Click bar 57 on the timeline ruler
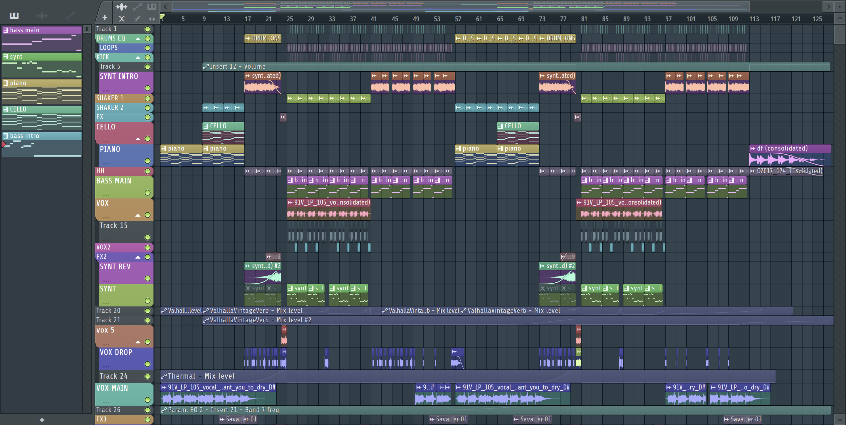846x425 pixels. (458, 19)
